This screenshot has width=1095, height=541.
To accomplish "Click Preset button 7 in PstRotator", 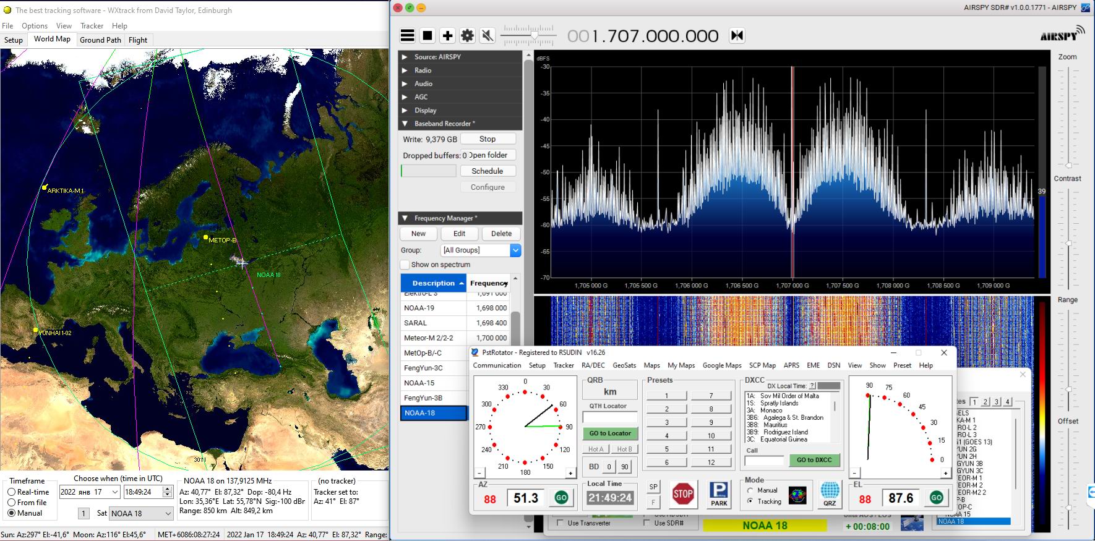I will [x=711, y=396].
